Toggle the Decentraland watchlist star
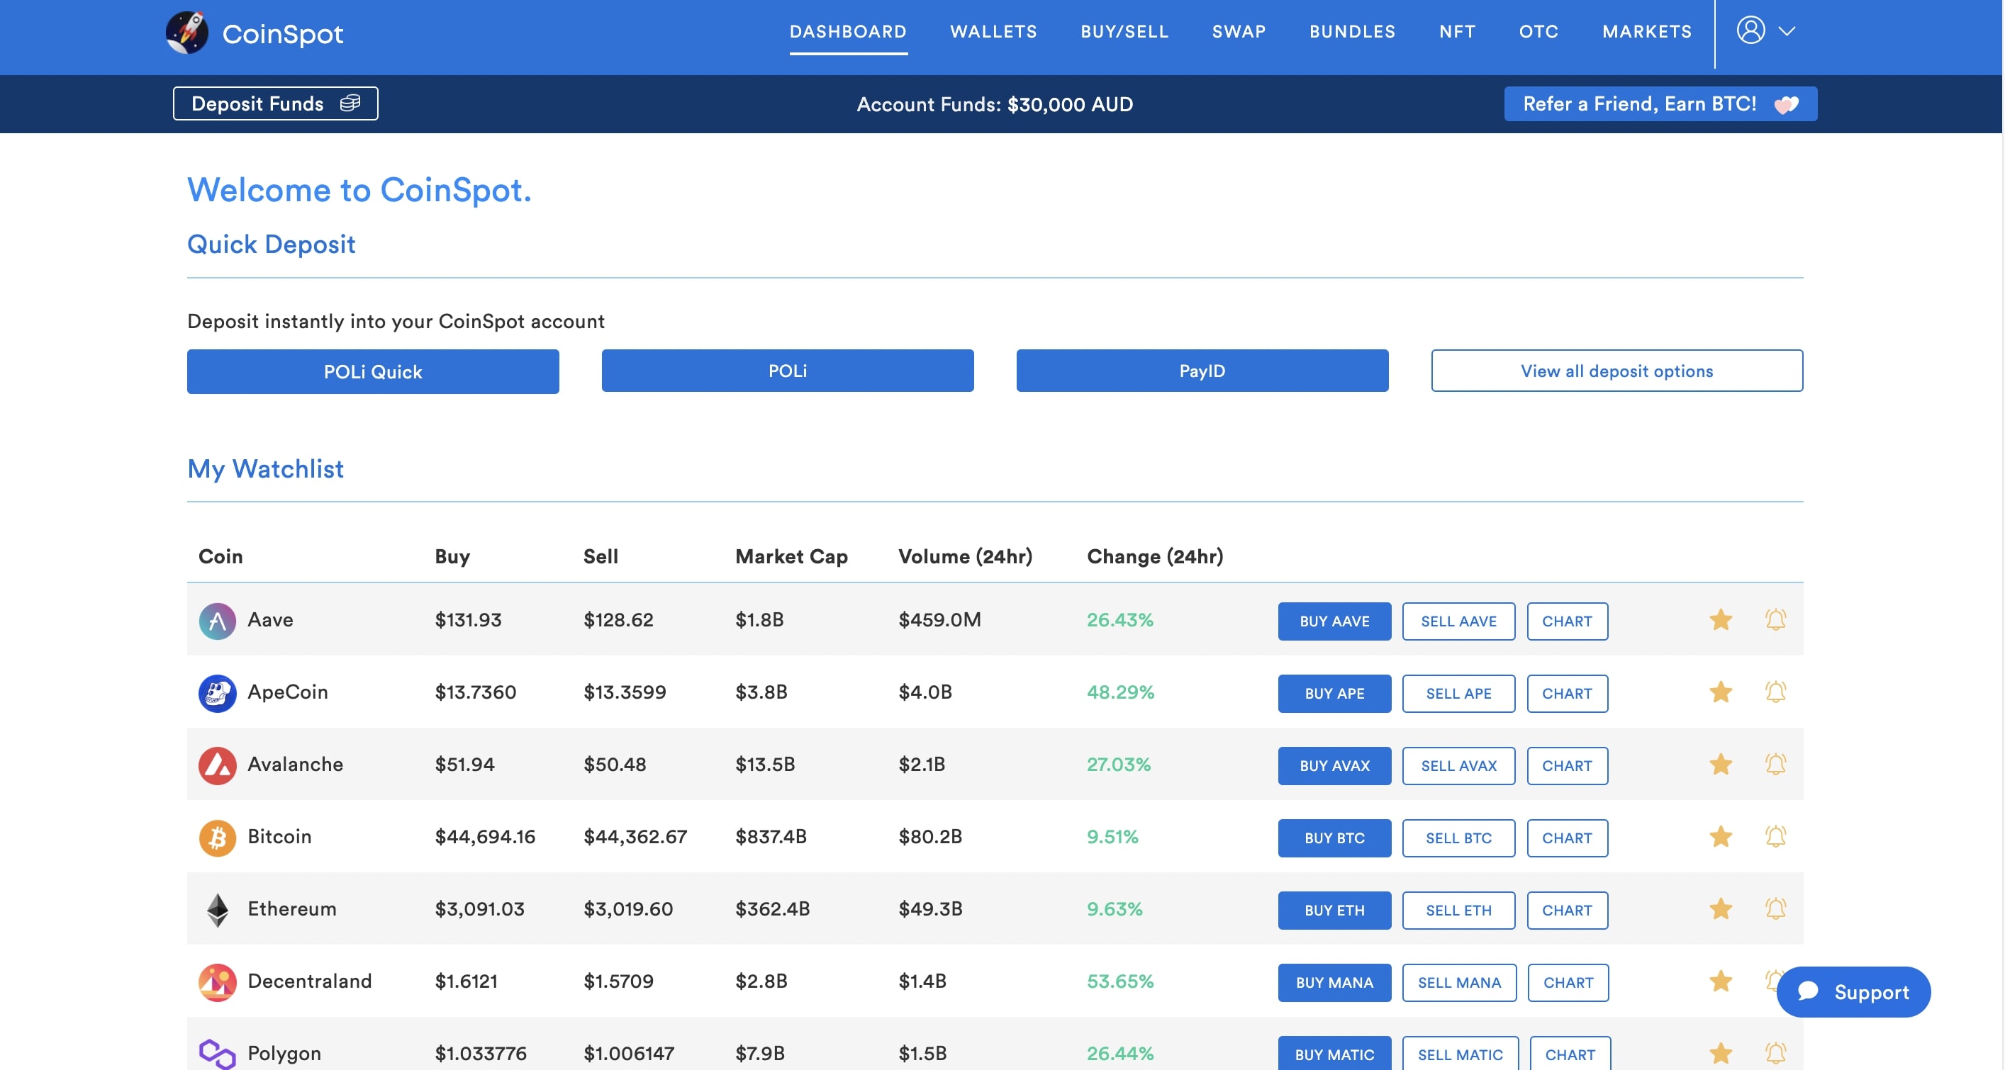2005x1070 pixels. [x=1720, y=981]
